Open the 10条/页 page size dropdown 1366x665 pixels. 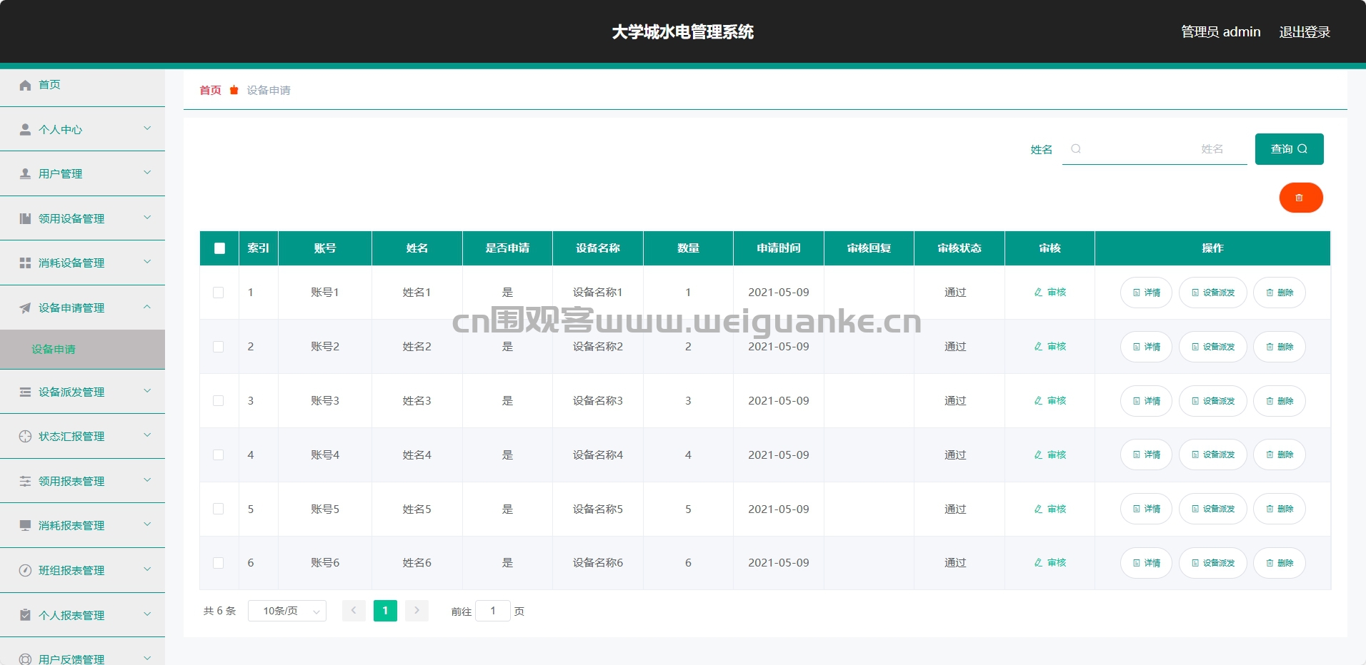coord(287,611)
